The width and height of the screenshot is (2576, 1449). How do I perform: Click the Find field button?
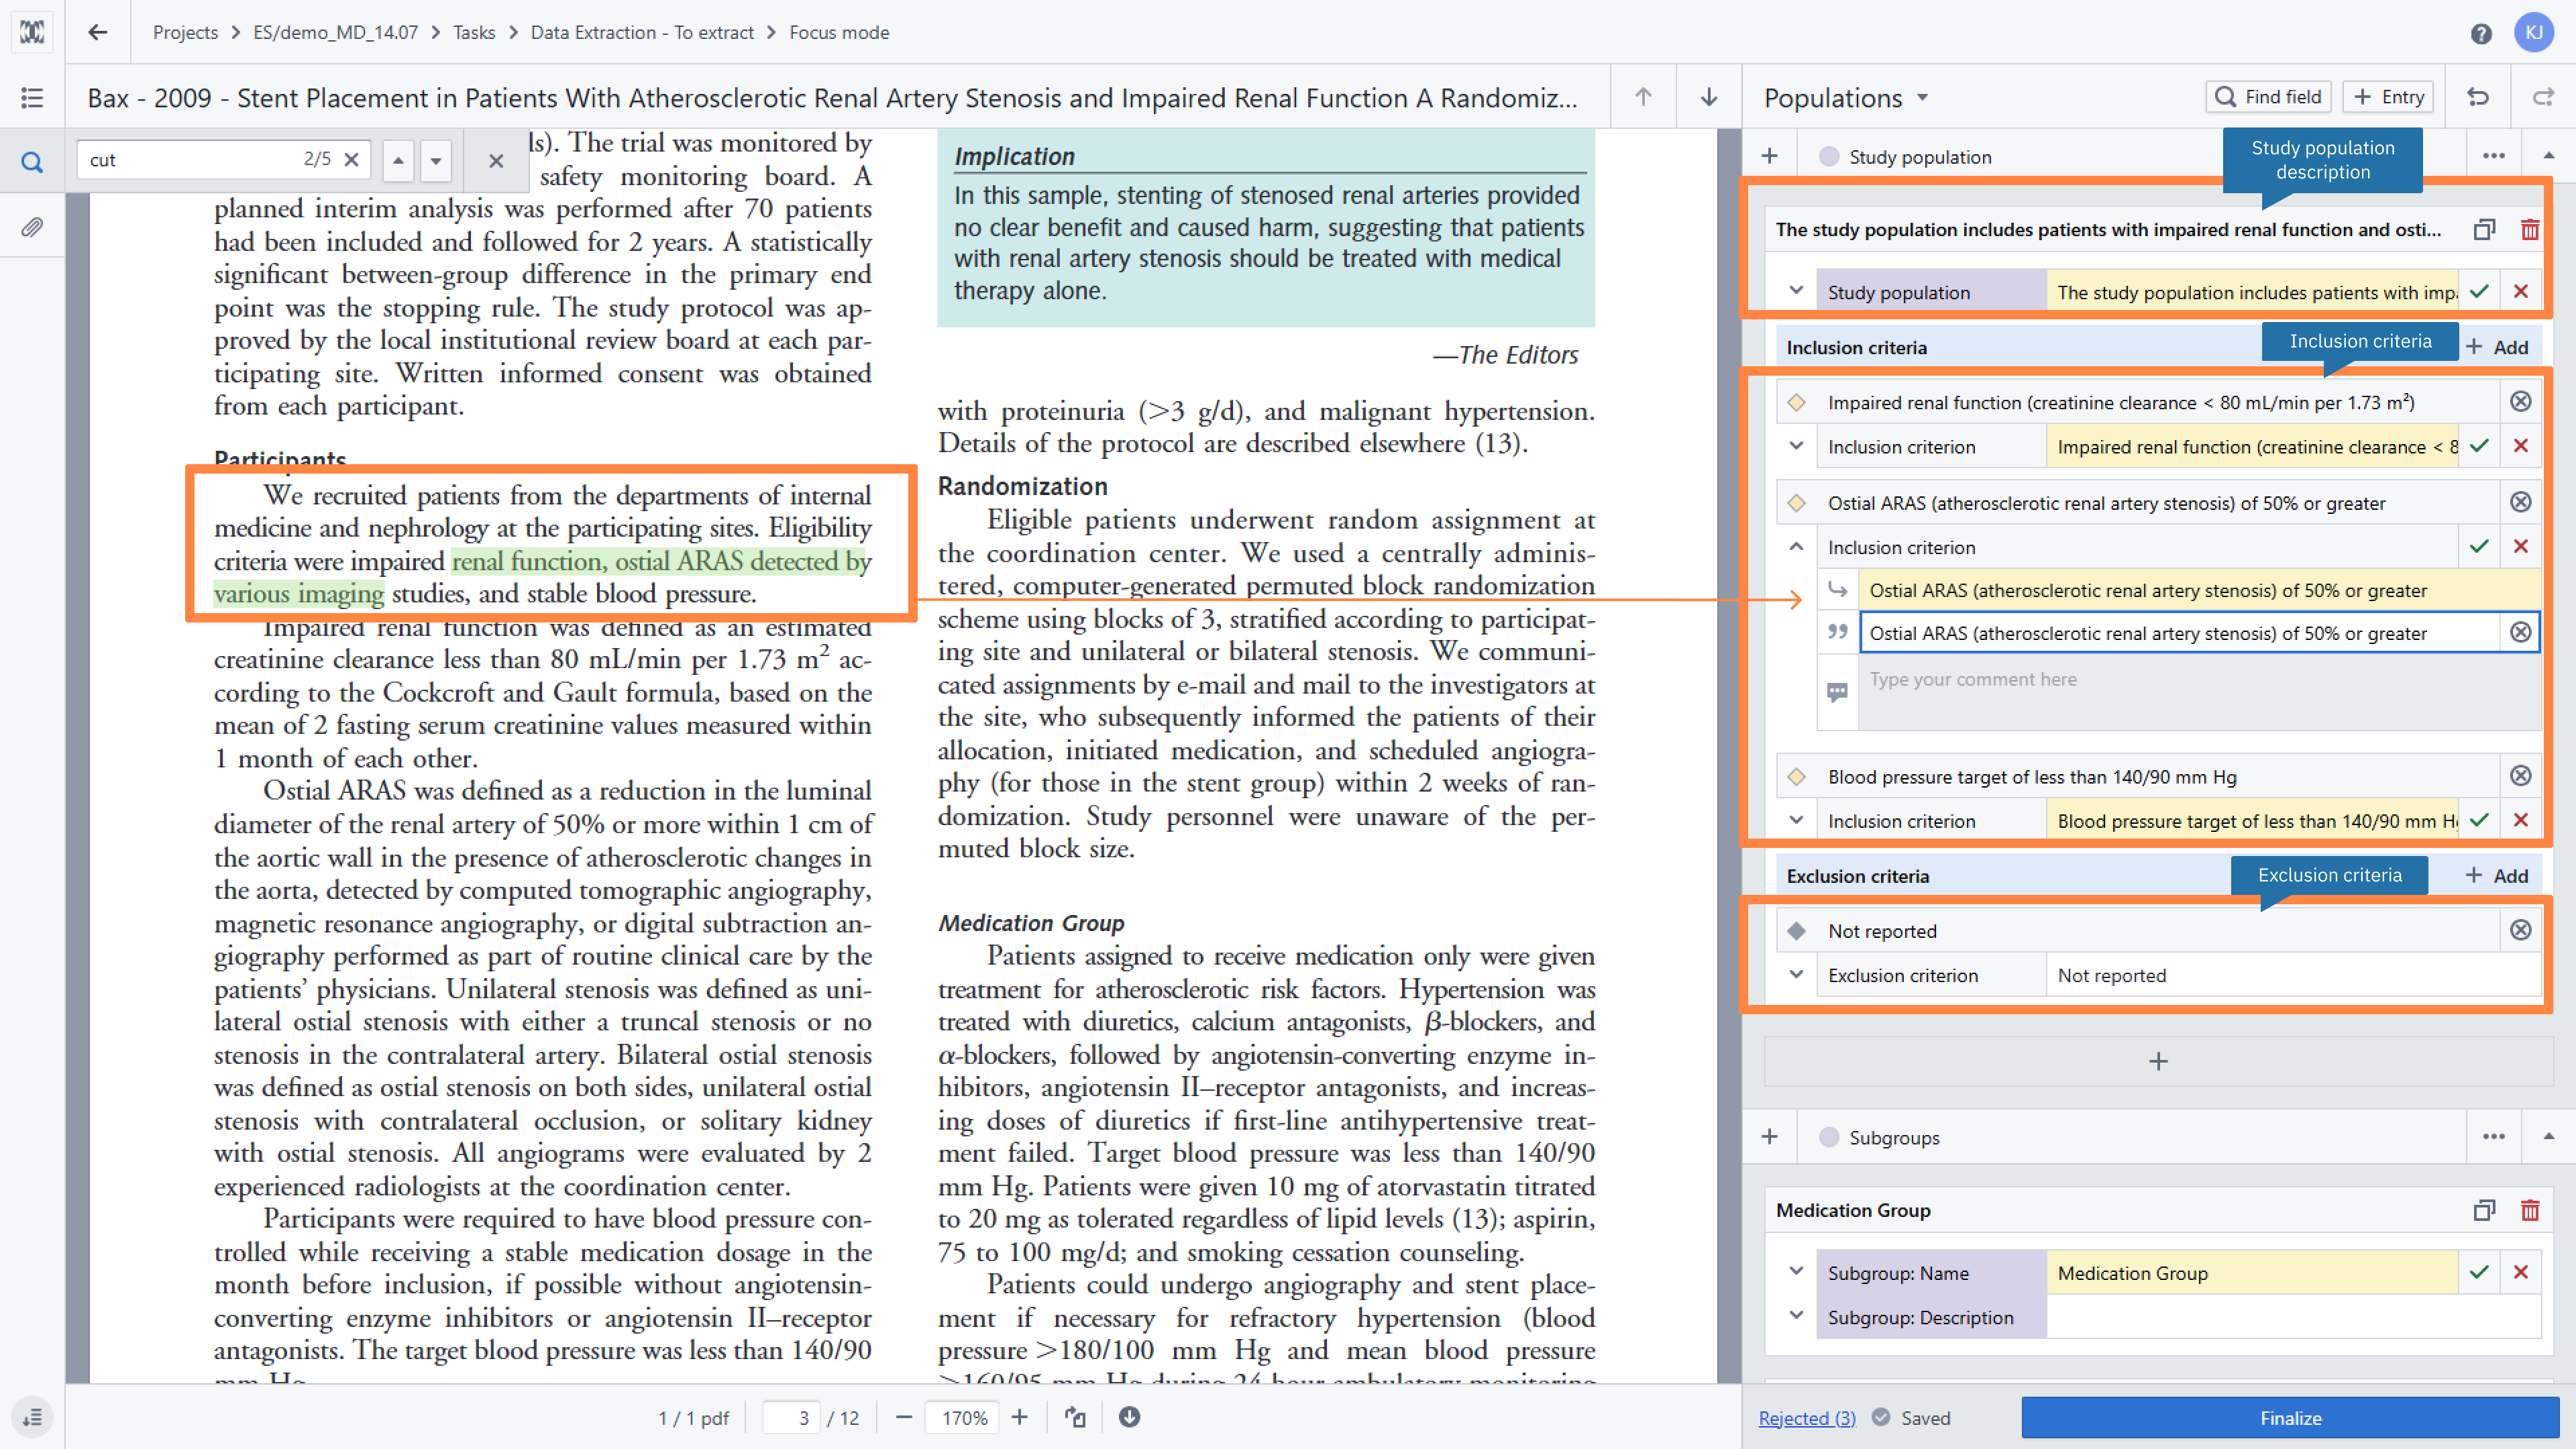coord(2268,97)
